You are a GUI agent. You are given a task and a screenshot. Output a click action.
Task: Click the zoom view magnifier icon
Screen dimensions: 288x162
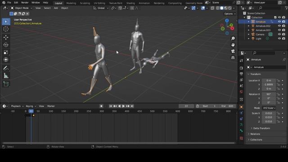click(233, 38)
